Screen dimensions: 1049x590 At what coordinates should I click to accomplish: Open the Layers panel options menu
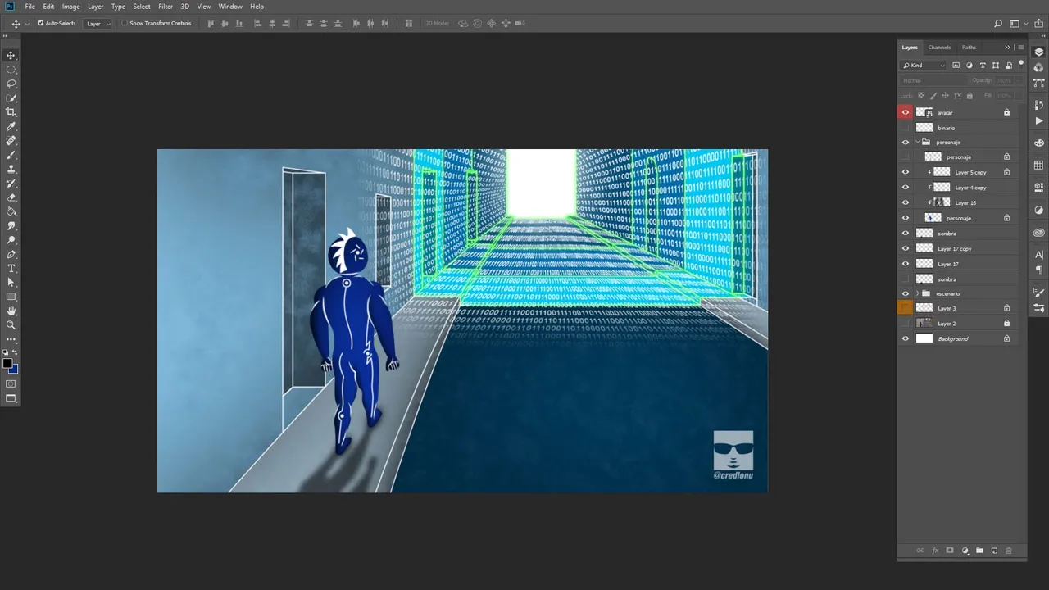point(1020,48)
